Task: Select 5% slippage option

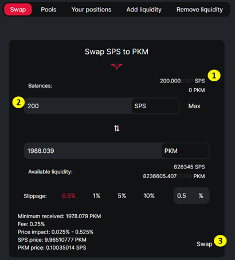Action: tap(122, 196)
